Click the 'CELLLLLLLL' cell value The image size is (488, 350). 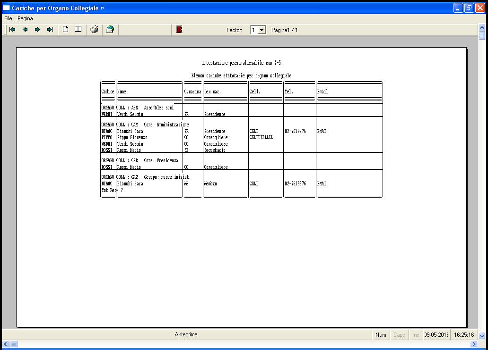261,137
